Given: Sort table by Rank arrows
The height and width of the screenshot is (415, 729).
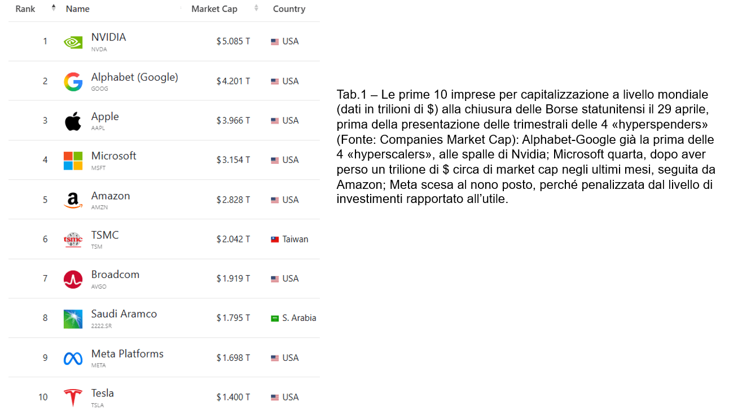Looking at the screenshot, I should click(x=54, y=8).
